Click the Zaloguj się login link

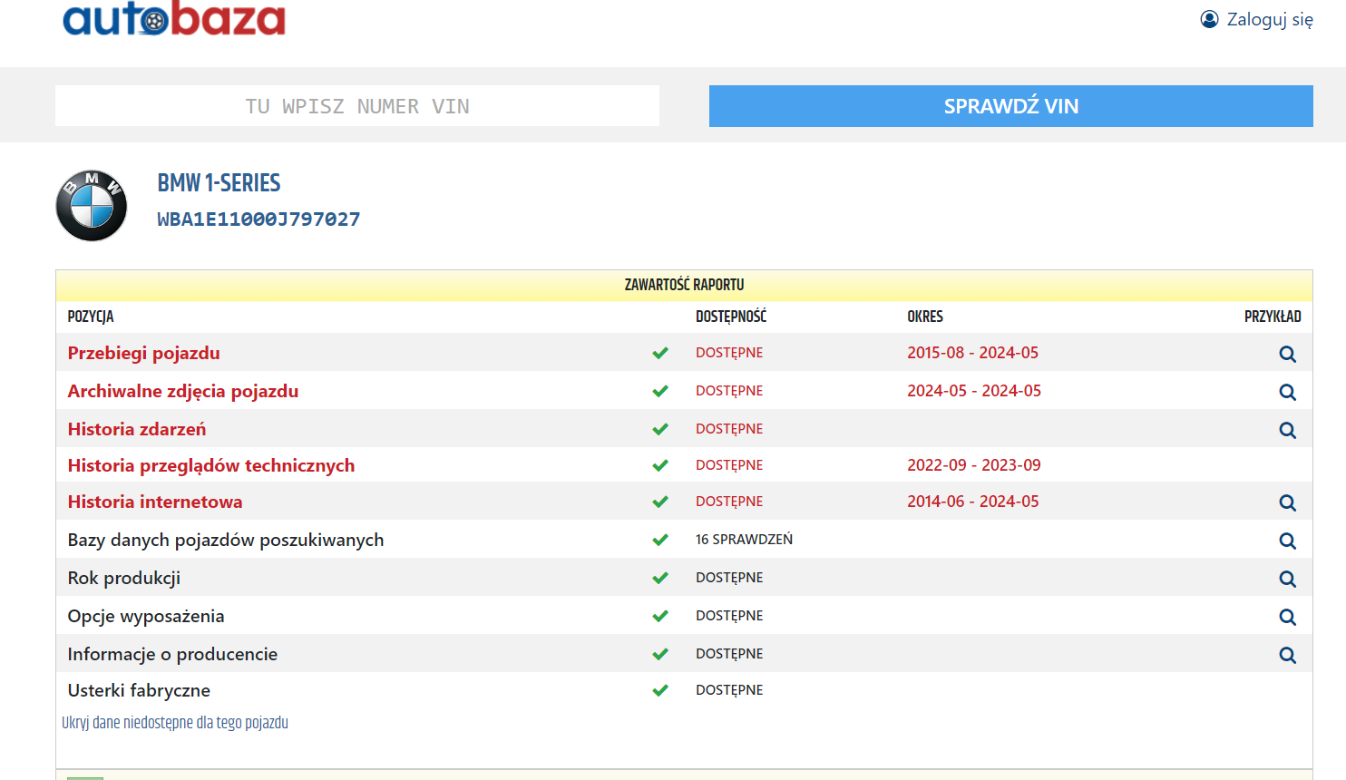pos(1270,19)
